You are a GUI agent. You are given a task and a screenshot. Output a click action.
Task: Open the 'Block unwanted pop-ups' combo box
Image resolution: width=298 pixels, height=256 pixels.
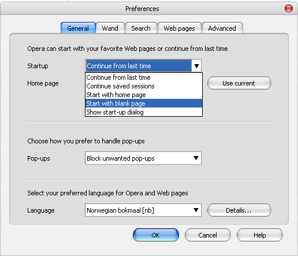click(x=143, y=158)
